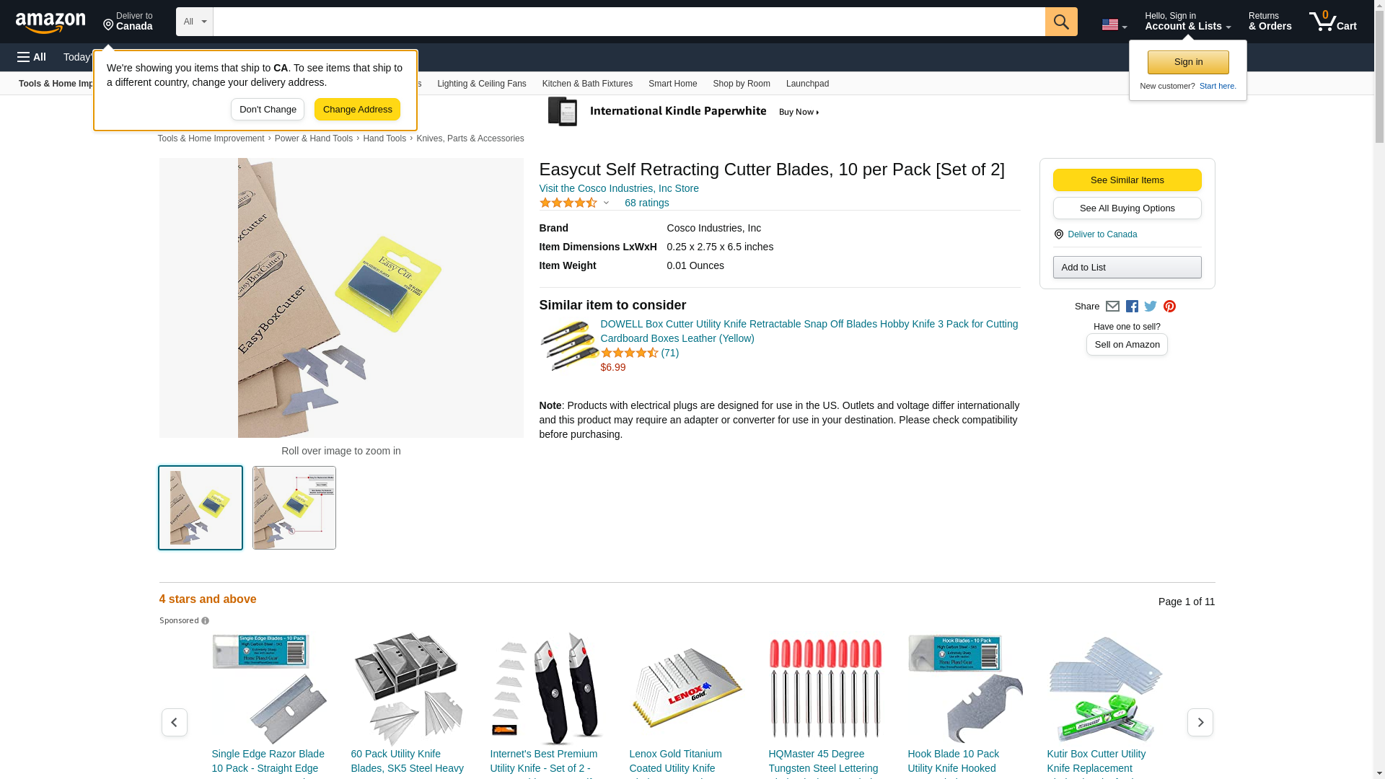The height and width of the screenshot is (779, 1385).
Task: Select the second product thumbnail image
Action: (294, 508)
